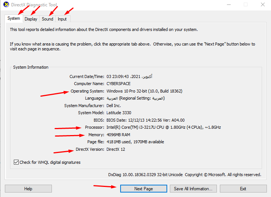Viewport: 271px width, 197px height.
Task: Minimize the DirectX Diagnostic Tool window
Action: [229, 5]
